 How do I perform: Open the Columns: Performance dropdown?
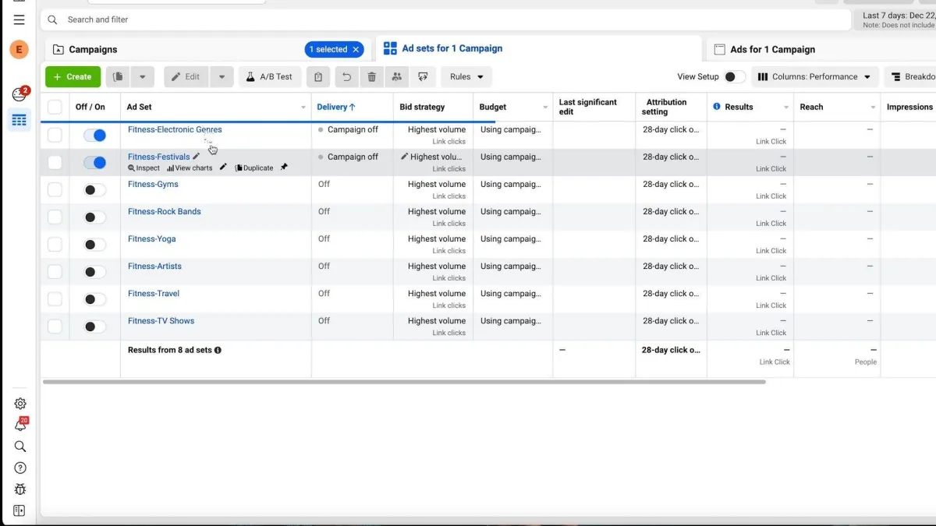[814, 77]
